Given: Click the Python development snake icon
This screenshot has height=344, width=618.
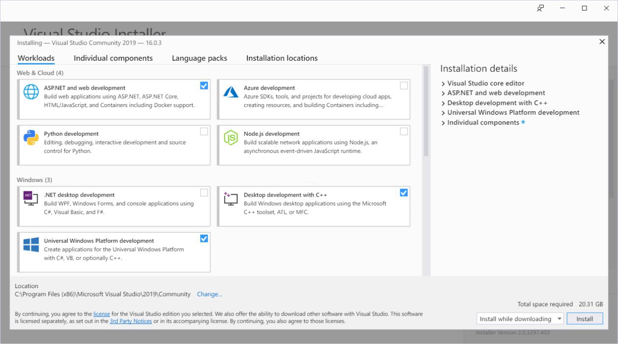Looking at the screenshot, I should point(31,137).
